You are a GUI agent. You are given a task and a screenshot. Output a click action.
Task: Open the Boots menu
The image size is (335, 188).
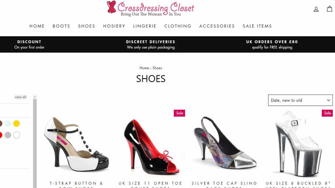pyautogui.click(x=61, y=26)
